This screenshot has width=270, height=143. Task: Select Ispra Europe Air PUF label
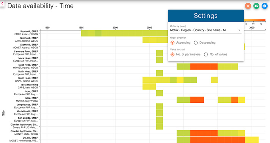pos(27,93)
